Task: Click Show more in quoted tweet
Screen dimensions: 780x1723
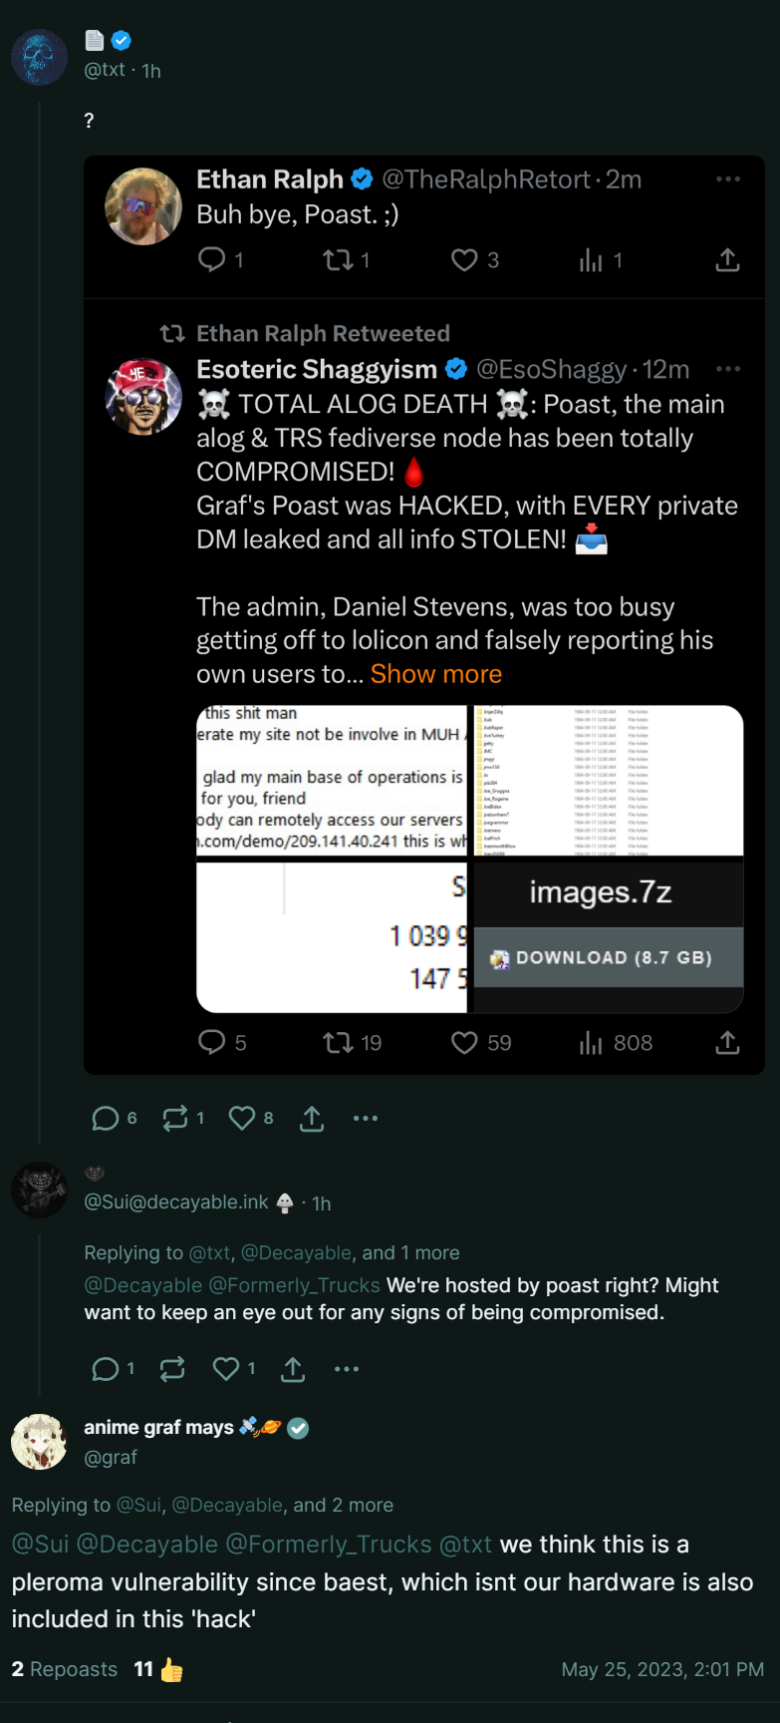Action: (x=435, y=674)
